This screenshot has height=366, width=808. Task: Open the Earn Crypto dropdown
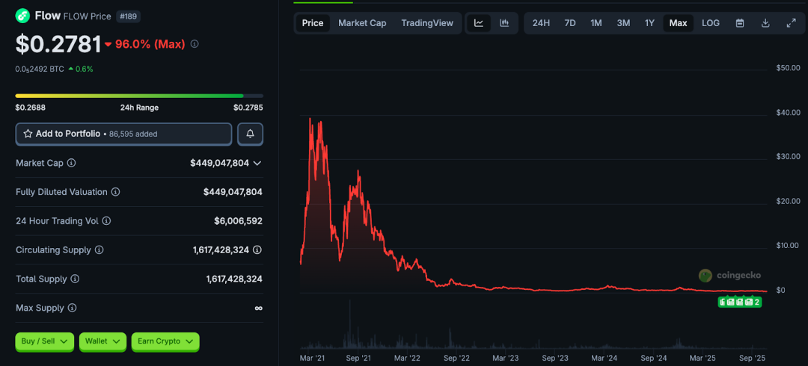[x=165, y=341]
